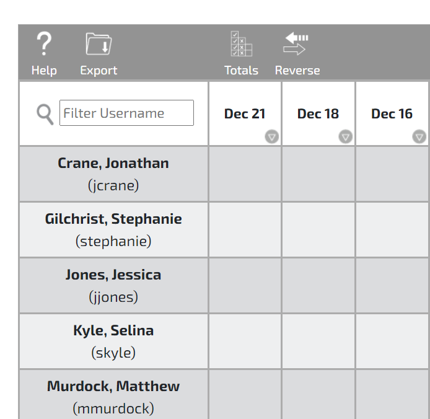Toggle Selina Kyle's Dec 16 attendance cell
Image resolution: width=430 pixels, height=419 pixels.
coord(392,342)
